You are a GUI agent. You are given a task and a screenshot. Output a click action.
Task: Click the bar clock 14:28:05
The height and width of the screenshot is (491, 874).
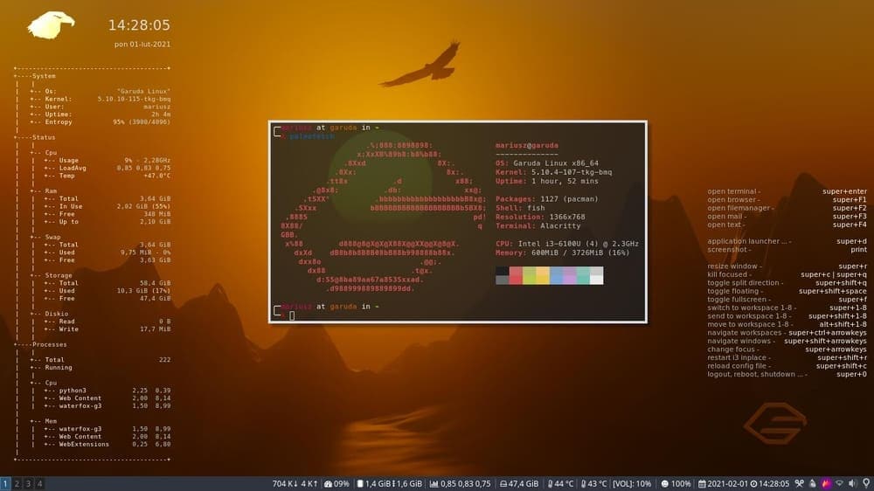pyautogui.click(x=770, y=484)
